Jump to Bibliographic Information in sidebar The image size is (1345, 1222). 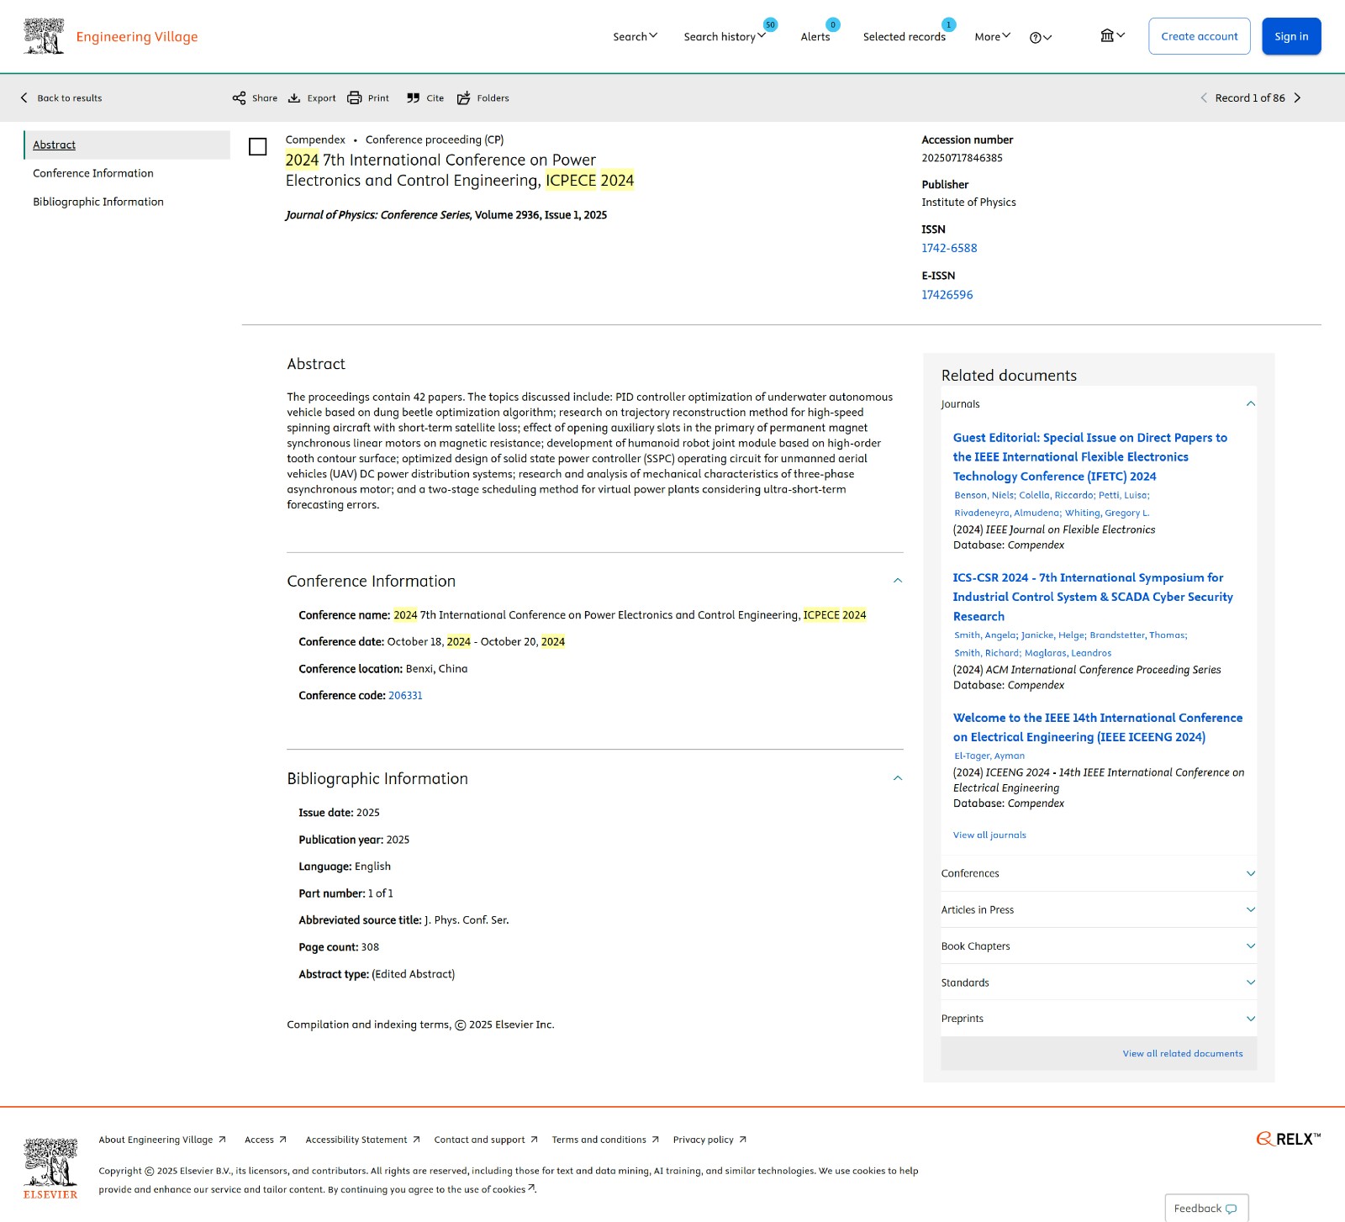[98, 202]
